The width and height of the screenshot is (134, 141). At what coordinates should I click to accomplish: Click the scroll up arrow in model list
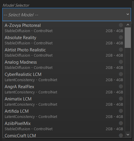click(x=128, y=25)
